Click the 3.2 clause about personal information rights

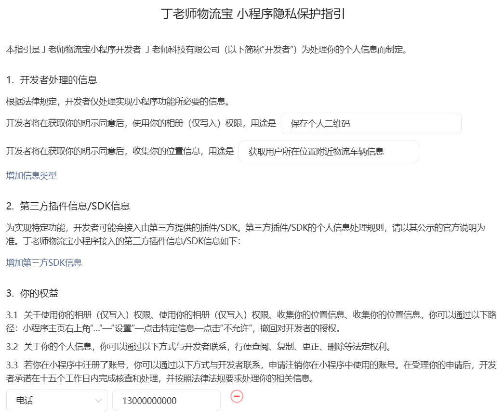coord(199,346)
